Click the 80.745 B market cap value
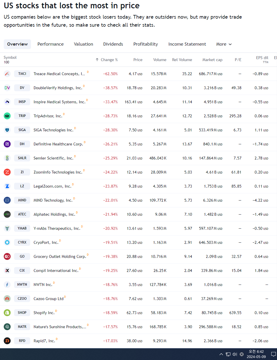This screenshot has width=277, height=360. [x=212, y=313]
